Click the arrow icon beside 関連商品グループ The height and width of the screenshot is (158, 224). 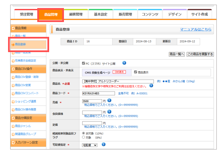click(x=13, y=134)
